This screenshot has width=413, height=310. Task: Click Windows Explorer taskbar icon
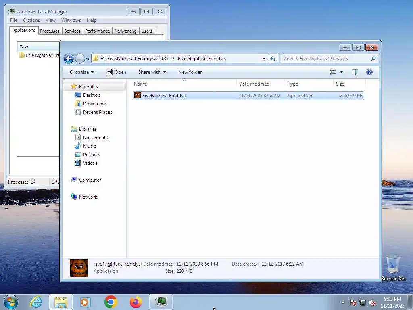tap(61, 302)
